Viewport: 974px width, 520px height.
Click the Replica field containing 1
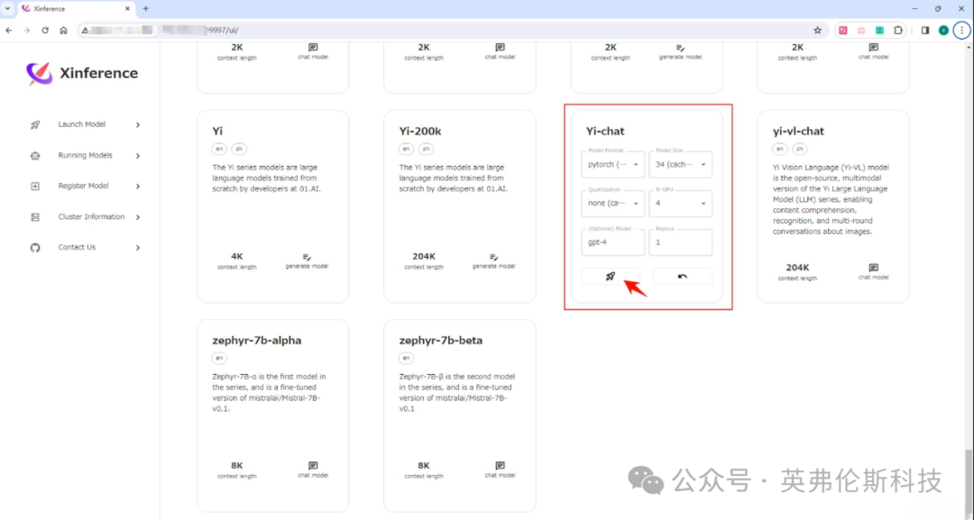click(x=681, y=242)
